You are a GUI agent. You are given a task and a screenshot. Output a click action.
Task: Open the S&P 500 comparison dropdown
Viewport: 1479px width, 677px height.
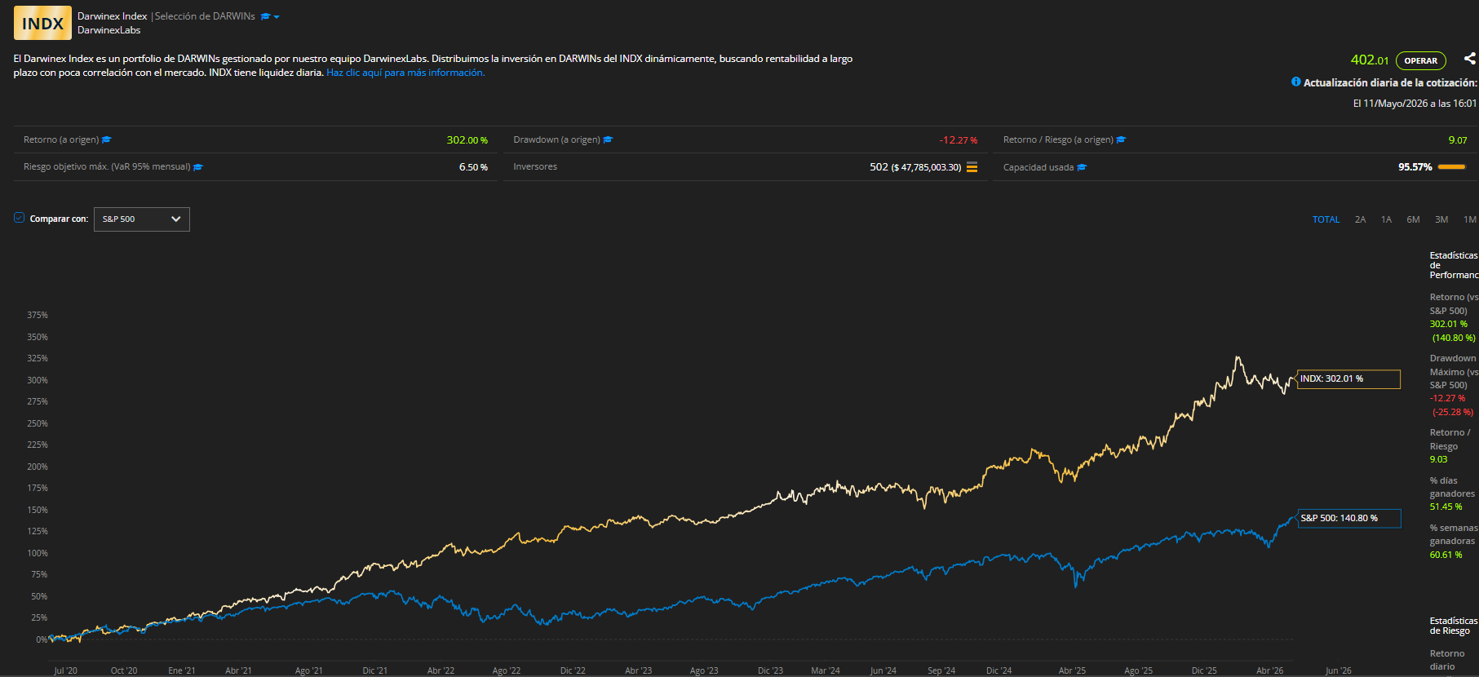point(142,219)
